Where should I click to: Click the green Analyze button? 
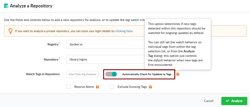[x=234, y=101]
